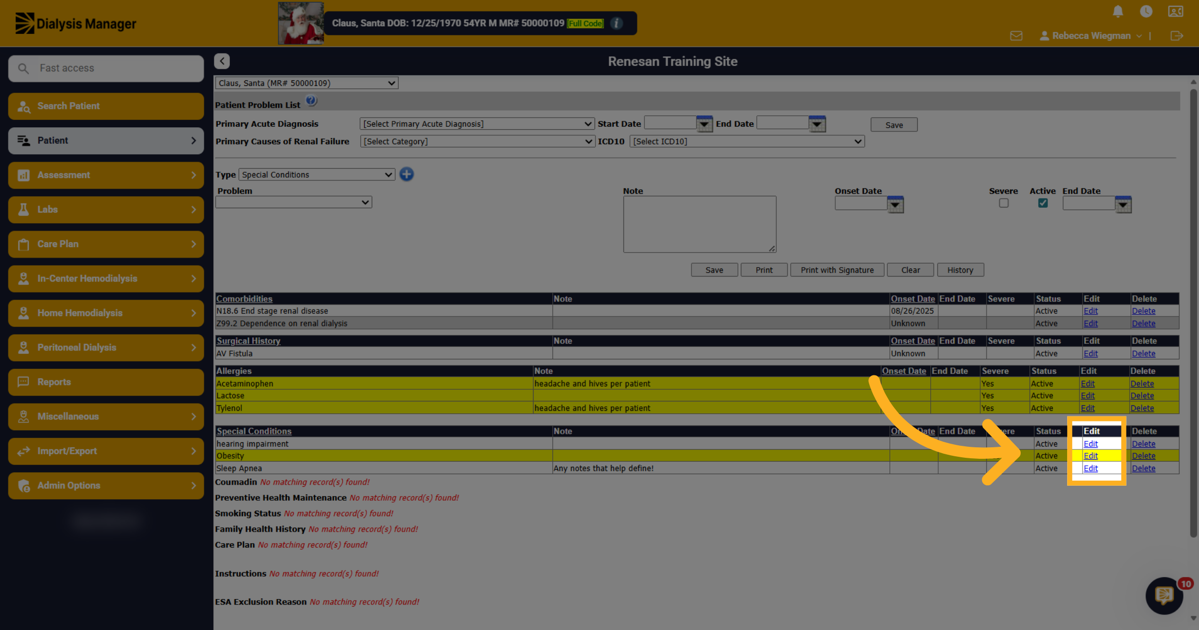Uncheck the Active checkbox
This screenshot has height=630, width=1199.
click(x=1042, y=203)
